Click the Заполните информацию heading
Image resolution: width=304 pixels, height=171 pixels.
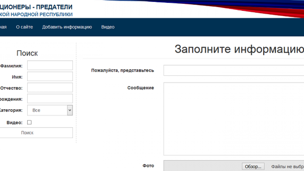click(x=239, y=49)
